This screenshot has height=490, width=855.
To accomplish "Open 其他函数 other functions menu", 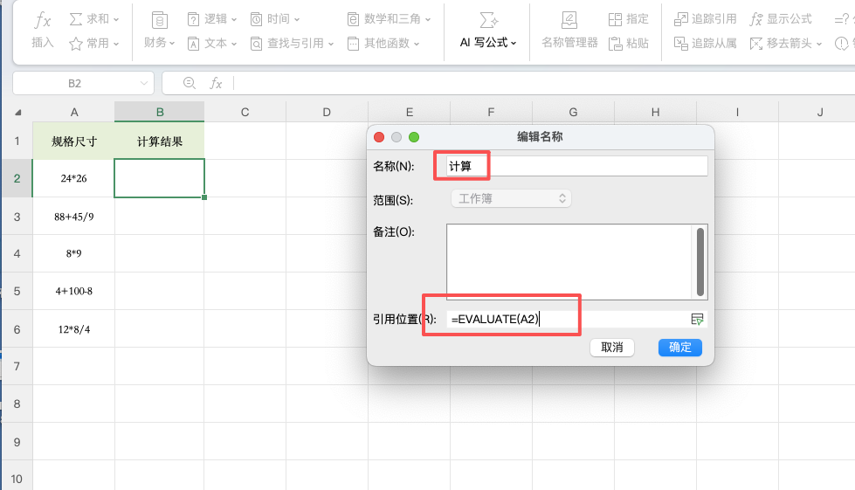I will coord(383,43).
